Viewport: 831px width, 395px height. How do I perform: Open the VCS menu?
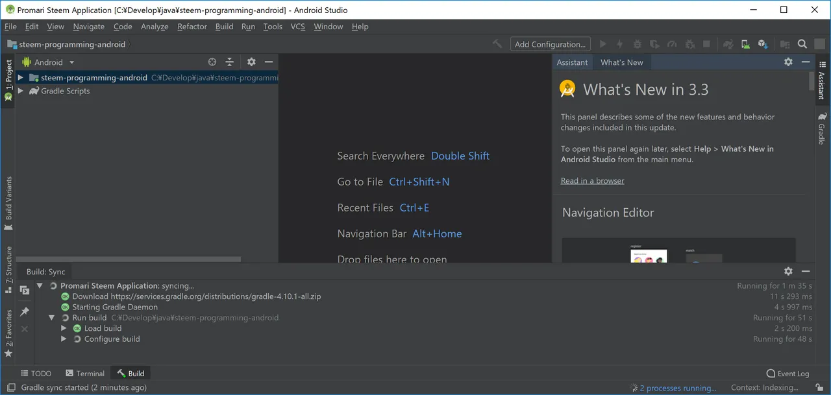[298, 27]
